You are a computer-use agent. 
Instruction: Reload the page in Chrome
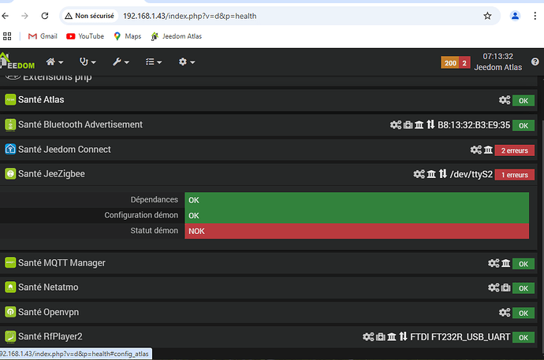pyautogui.click(x=45, y=16)
